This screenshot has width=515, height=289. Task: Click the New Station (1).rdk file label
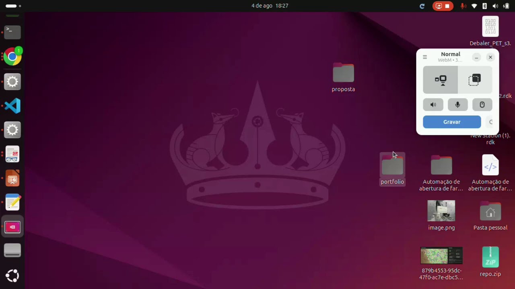click(x=490, y=139)
